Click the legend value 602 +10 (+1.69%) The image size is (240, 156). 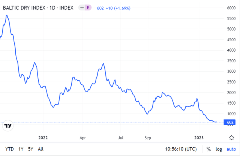(x=114, y=8)
